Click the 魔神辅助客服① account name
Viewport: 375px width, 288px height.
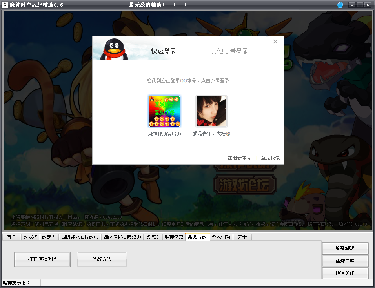[164, 134]
